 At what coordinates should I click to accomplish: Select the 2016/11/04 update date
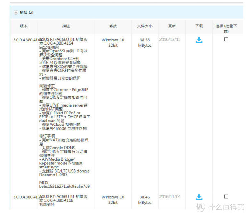[170, 197]
